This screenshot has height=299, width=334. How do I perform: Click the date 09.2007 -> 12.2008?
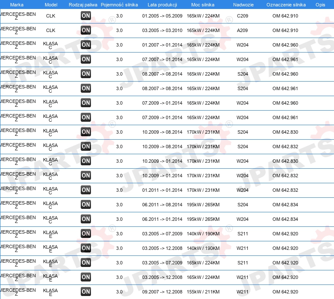coord(162,292)
